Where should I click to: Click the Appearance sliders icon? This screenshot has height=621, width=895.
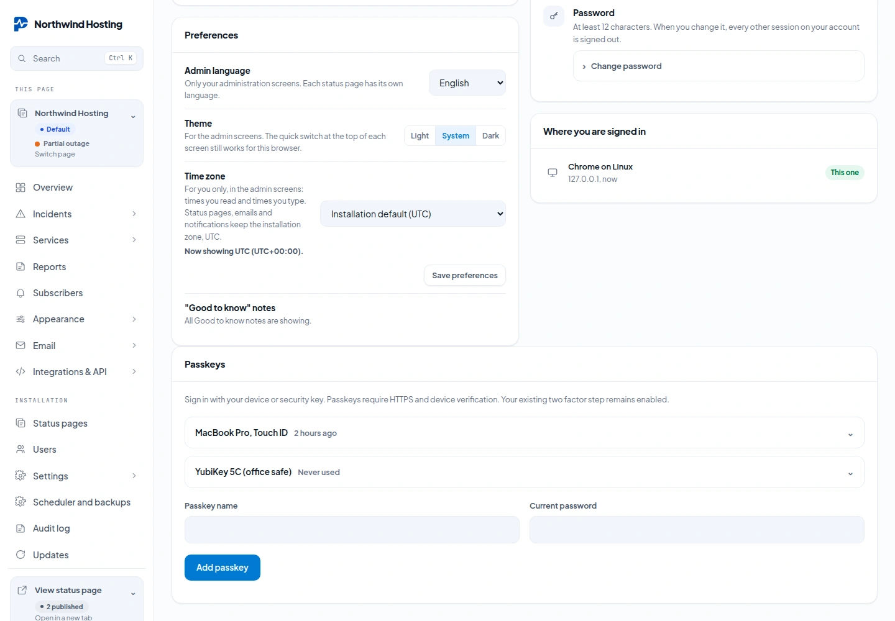pos(21,319)
